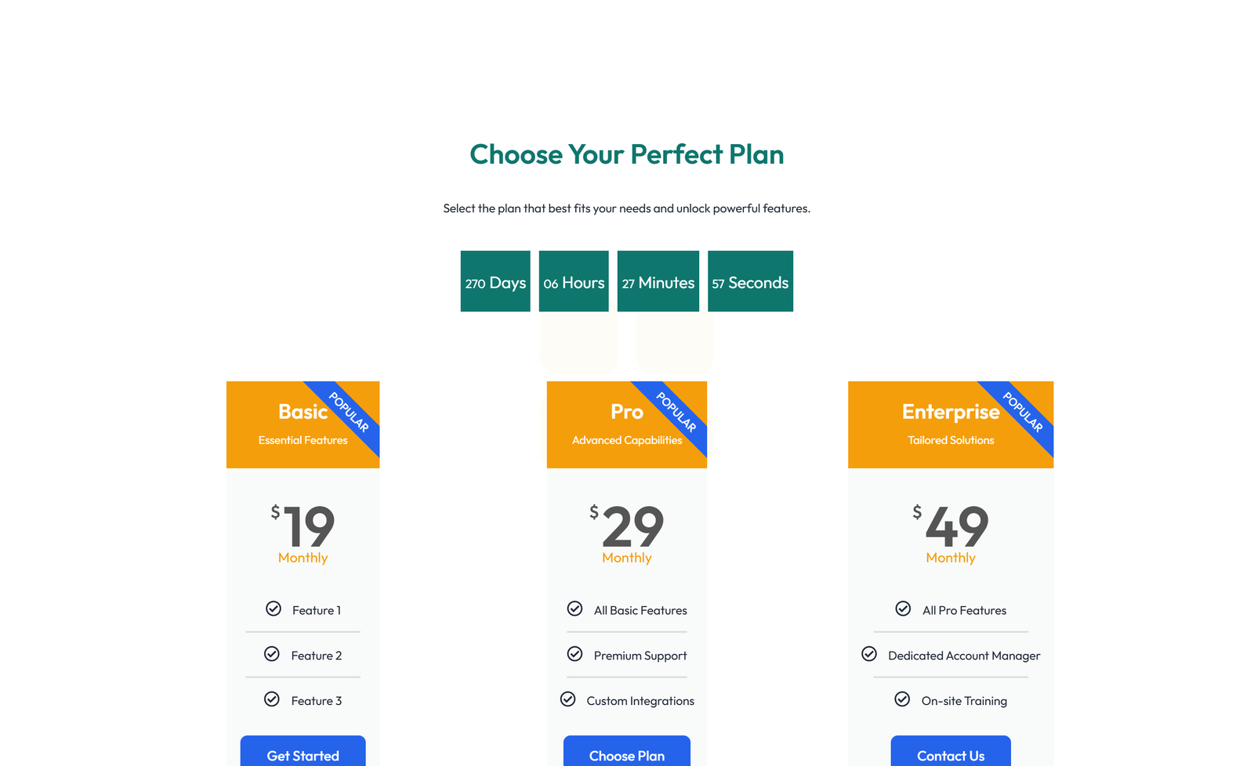Click the Seconds countdown box
Viewport: 1254px width, 766px height.
(750, 281)
